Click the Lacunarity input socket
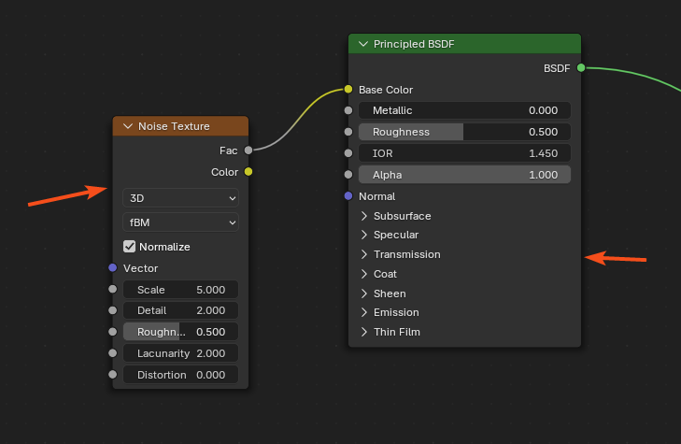 [112, 352]
